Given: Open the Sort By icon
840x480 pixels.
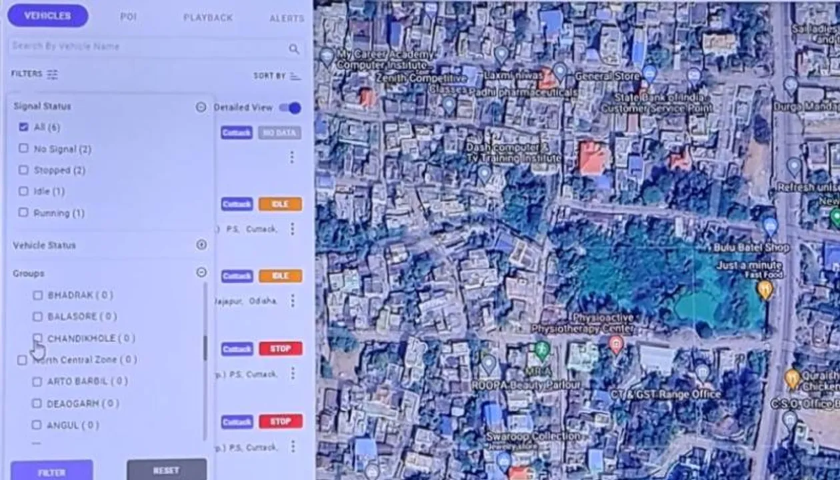Looking at the screenshot, I should [x=295, y=76].
